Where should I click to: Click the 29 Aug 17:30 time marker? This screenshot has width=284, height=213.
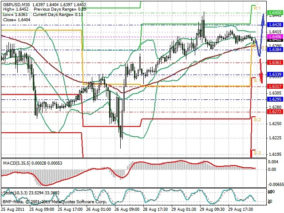pyautogui.click(x=241, y=209)
